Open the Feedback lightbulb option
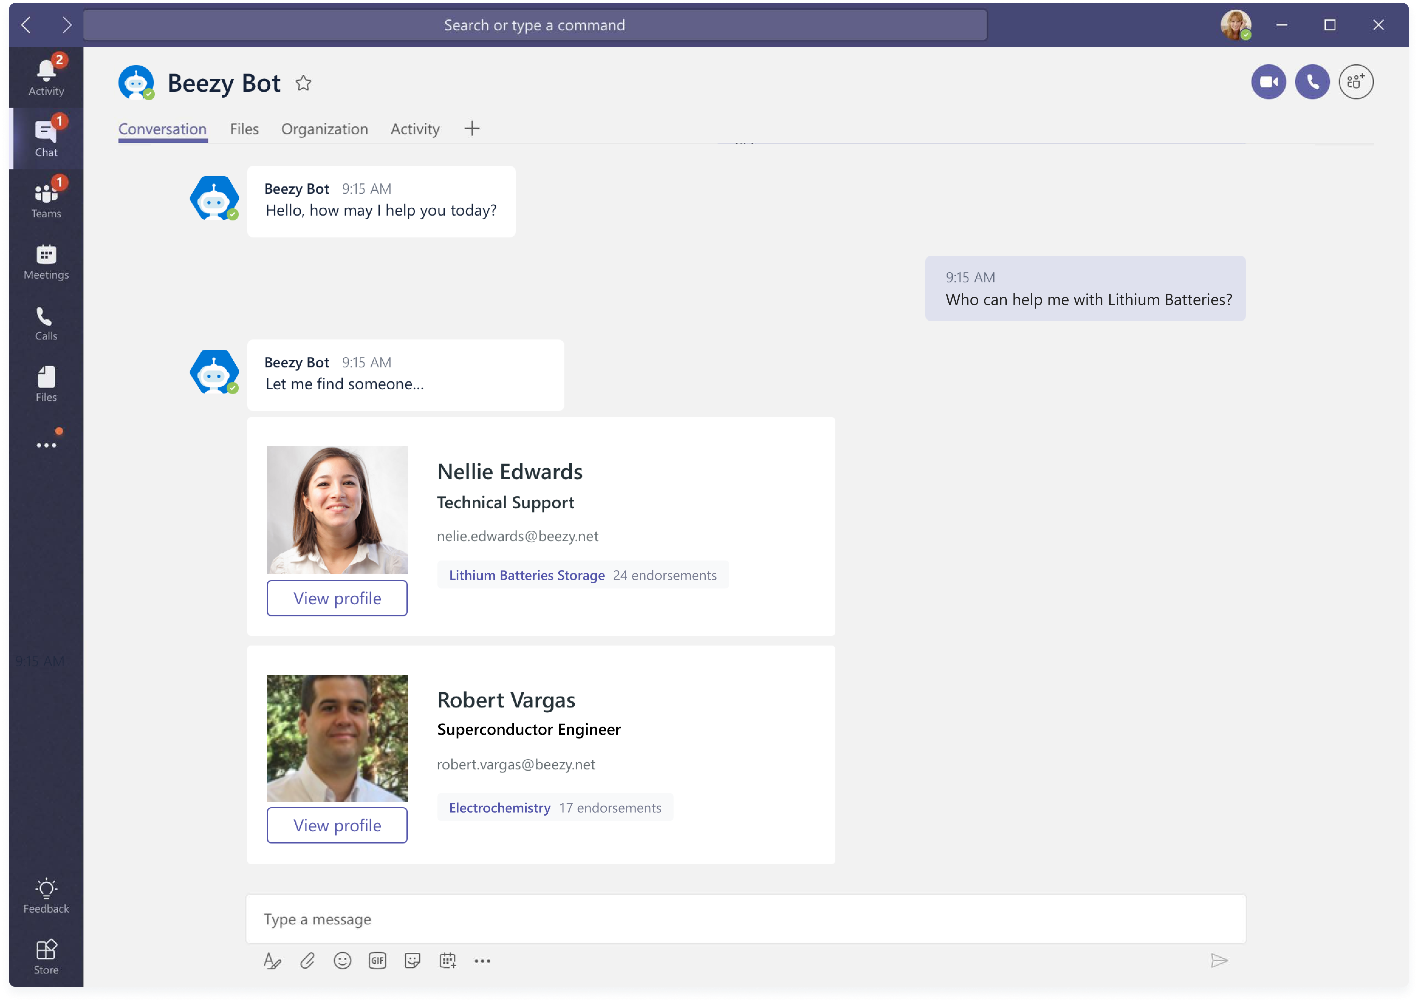This screenshot has height=1002, width=1418. click(x=46, y=895)
